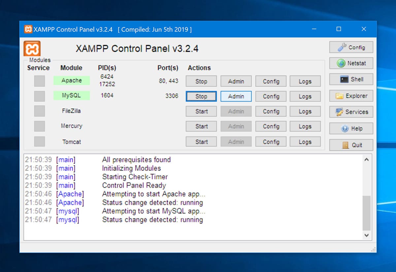This screenshot has width=396, height=272.
Task: Close the XAMPP Control Panel window
Action: pos(364,29)
